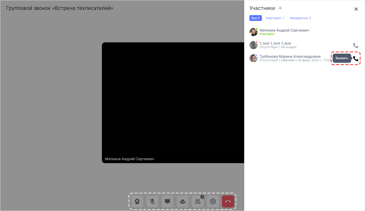Close the Участники panel
Viewport: 365px width, 211px height.
[356, 9]
